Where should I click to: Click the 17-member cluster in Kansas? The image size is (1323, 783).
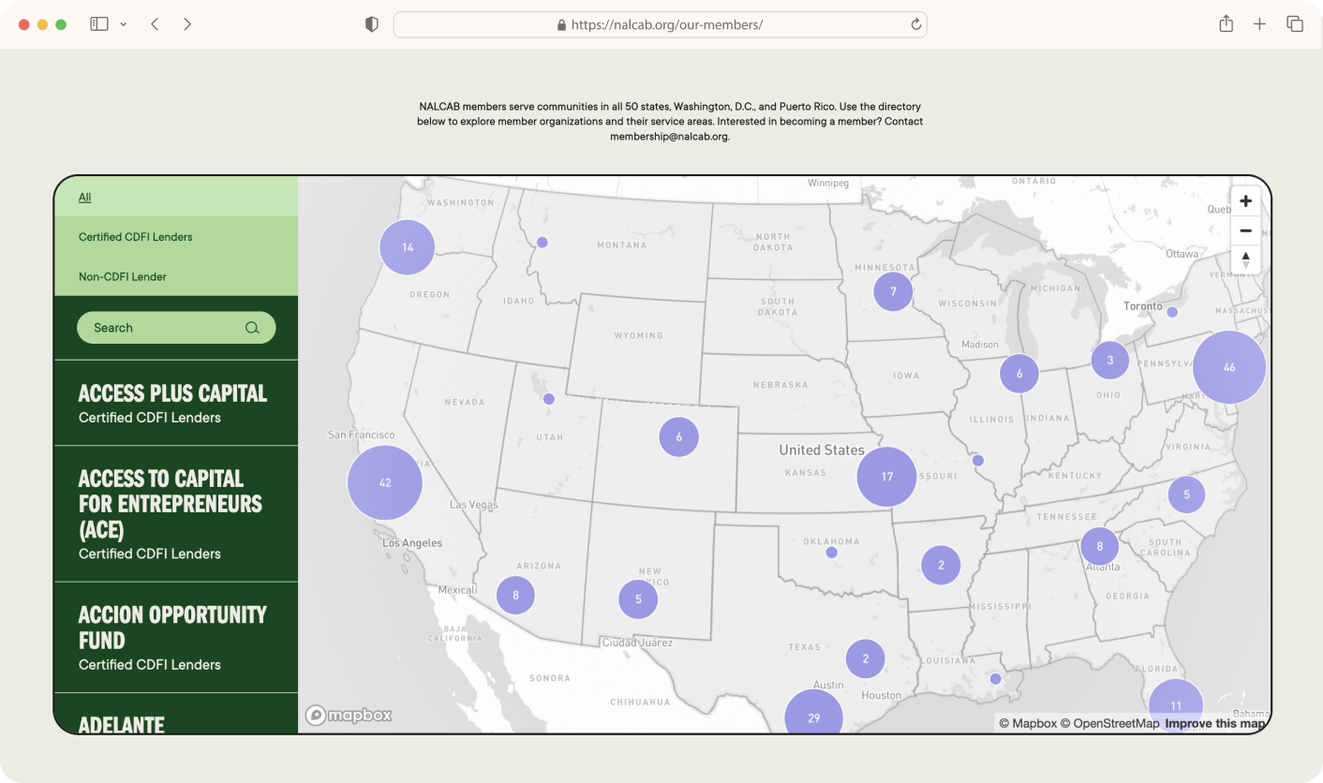pyautogui.click(x=886, y=476)
